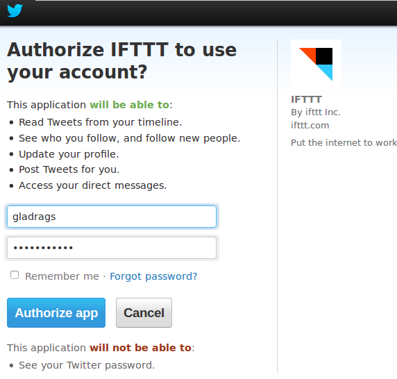
Task: Click the blue Authorize app button
Action: click(56, 312)
